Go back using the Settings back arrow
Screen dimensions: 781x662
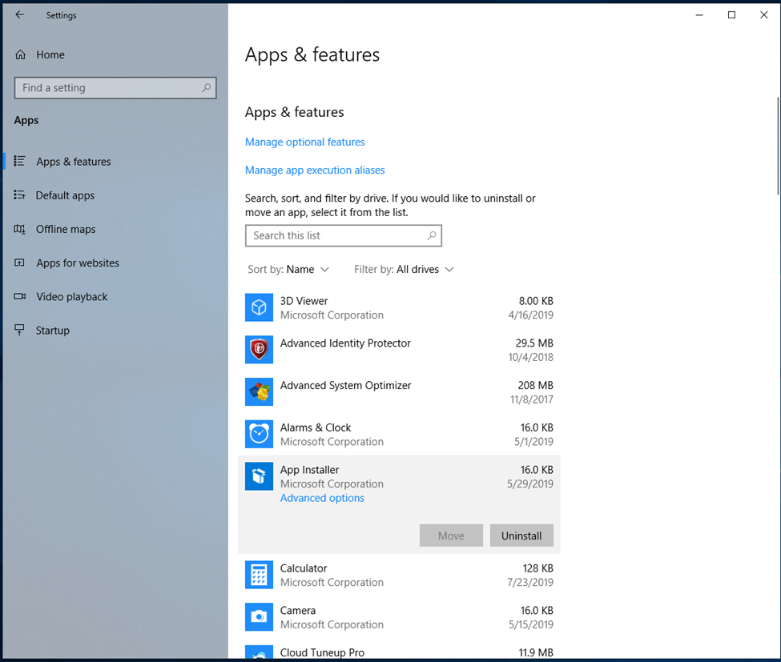(19, 15)
